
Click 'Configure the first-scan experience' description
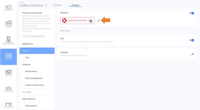coord(73,56)
